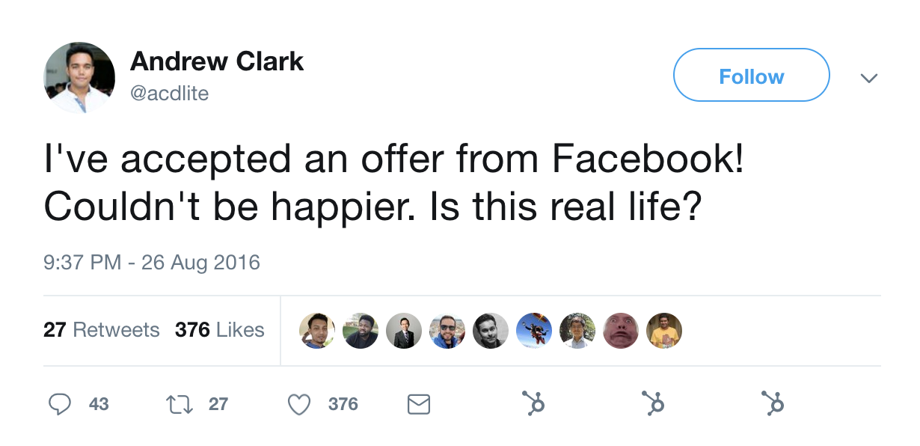Click the suit-and-tie liker avatar
920x446 pixels.
[404, 330]
